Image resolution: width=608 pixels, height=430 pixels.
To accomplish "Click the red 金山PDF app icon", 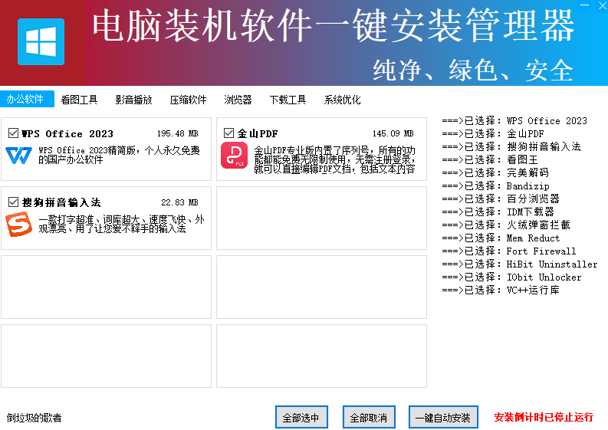I will (234, 156).
